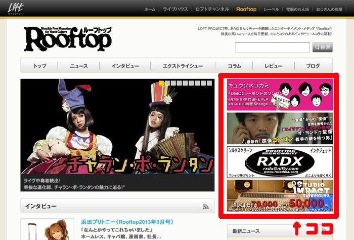The height and width of the screenshot is (240, 354).
Task: Select the second slideshow indicator square
Action: coord(167,83)
